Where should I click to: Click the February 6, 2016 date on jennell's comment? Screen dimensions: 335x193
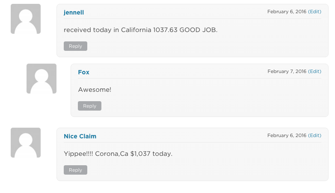point(287,12)
